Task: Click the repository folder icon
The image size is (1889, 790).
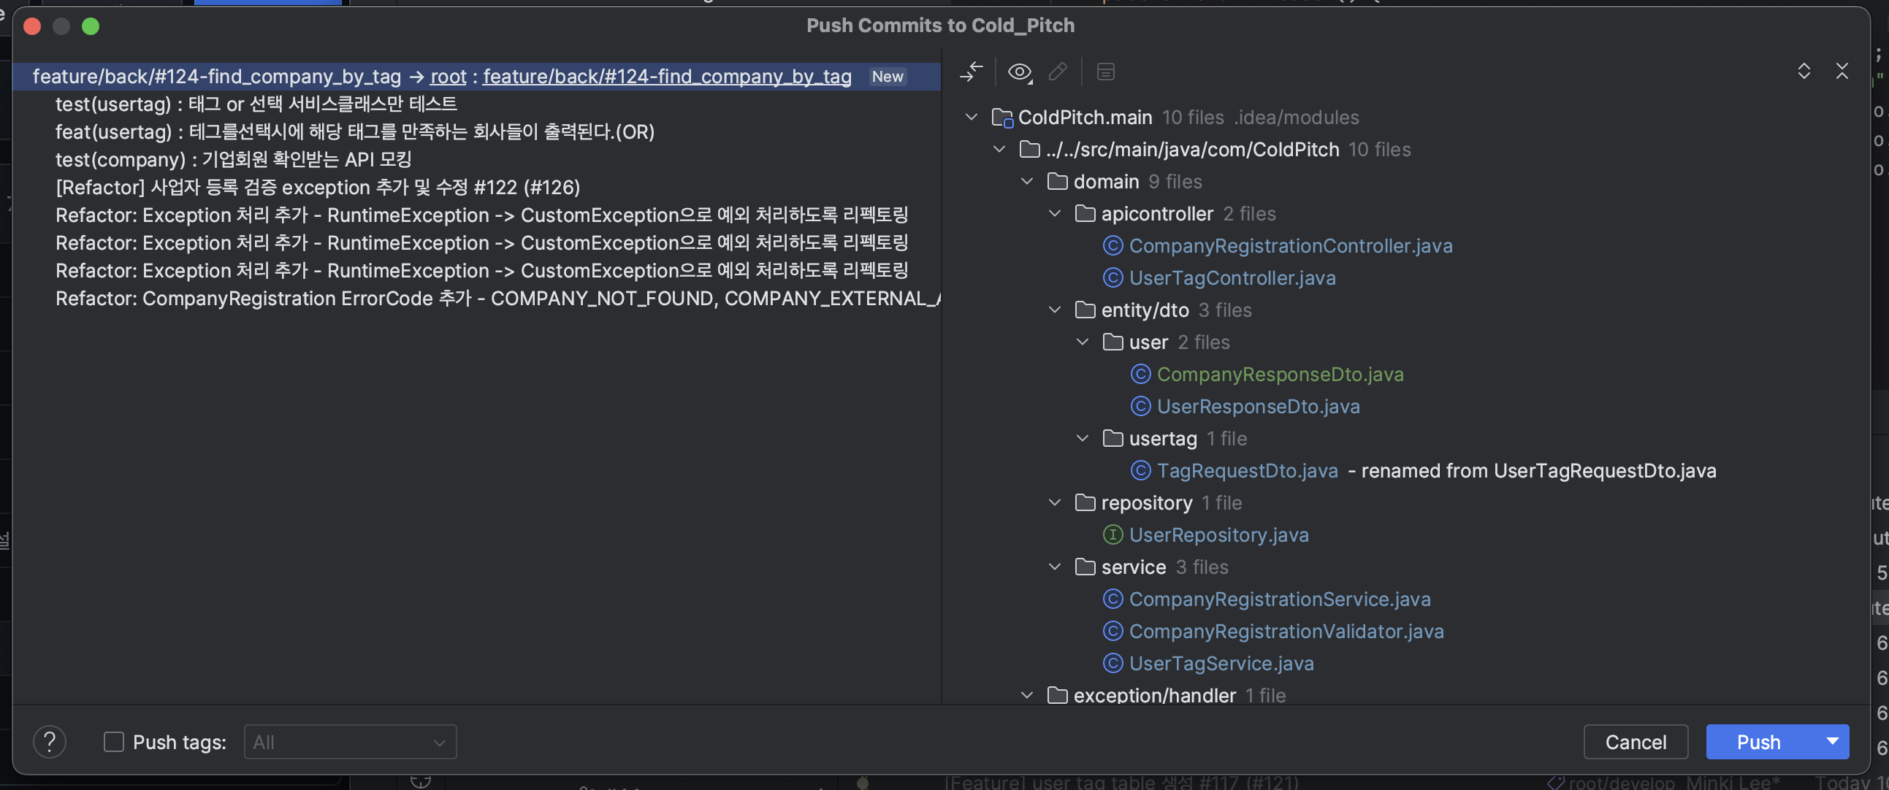Action: [1085, 503]
